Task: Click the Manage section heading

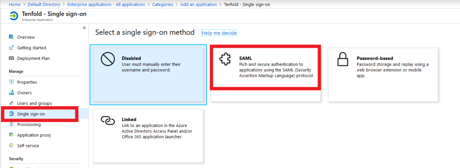Action: pos(16,71)
